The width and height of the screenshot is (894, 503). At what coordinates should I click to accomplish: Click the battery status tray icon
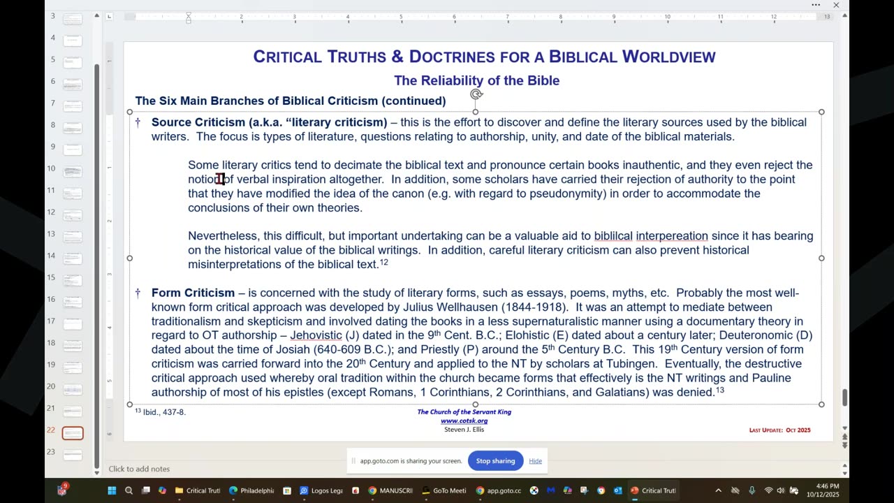(x=793, y=490)
